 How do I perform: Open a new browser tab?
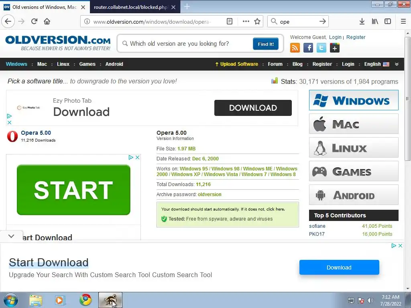[x=187, y=7]
